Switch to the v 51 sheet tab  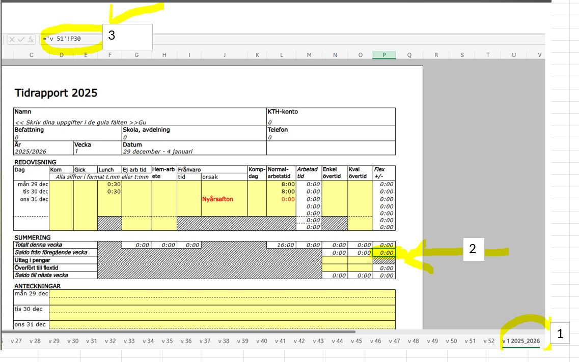pos(470,341)
